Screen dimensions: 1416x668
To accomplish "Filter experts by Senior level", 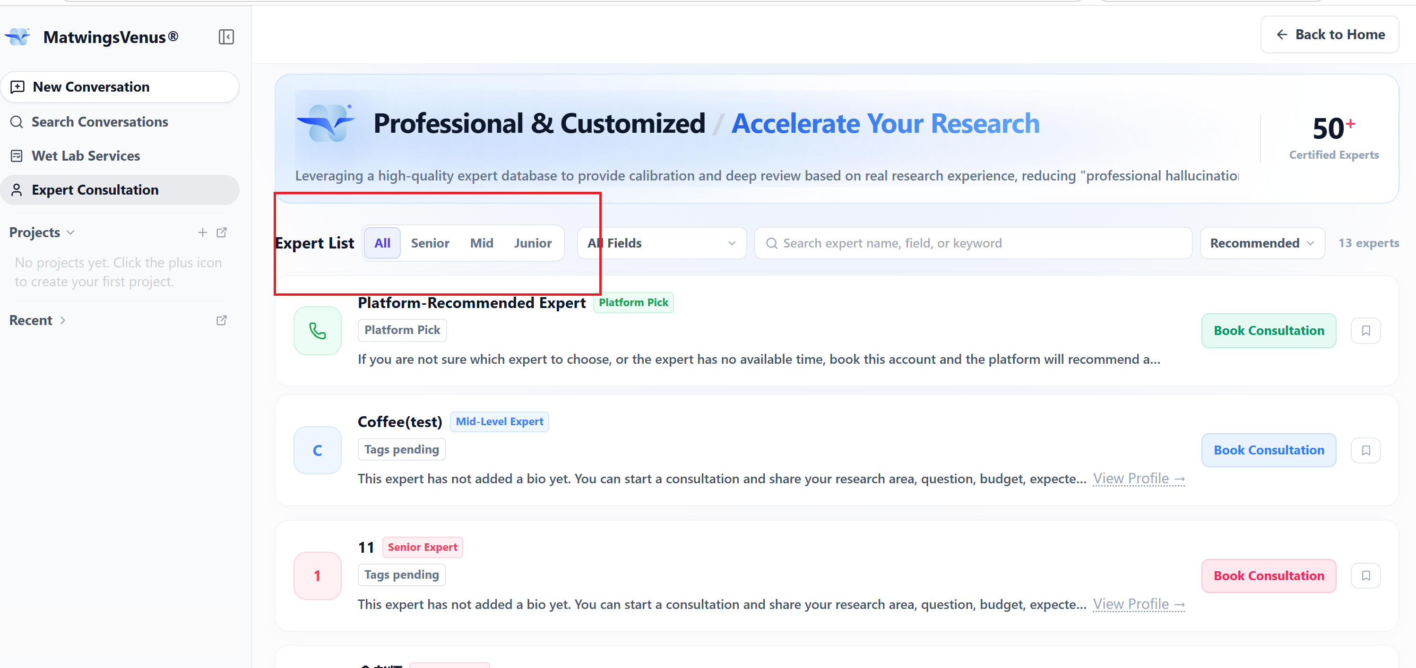I will [x=430, y=243].
